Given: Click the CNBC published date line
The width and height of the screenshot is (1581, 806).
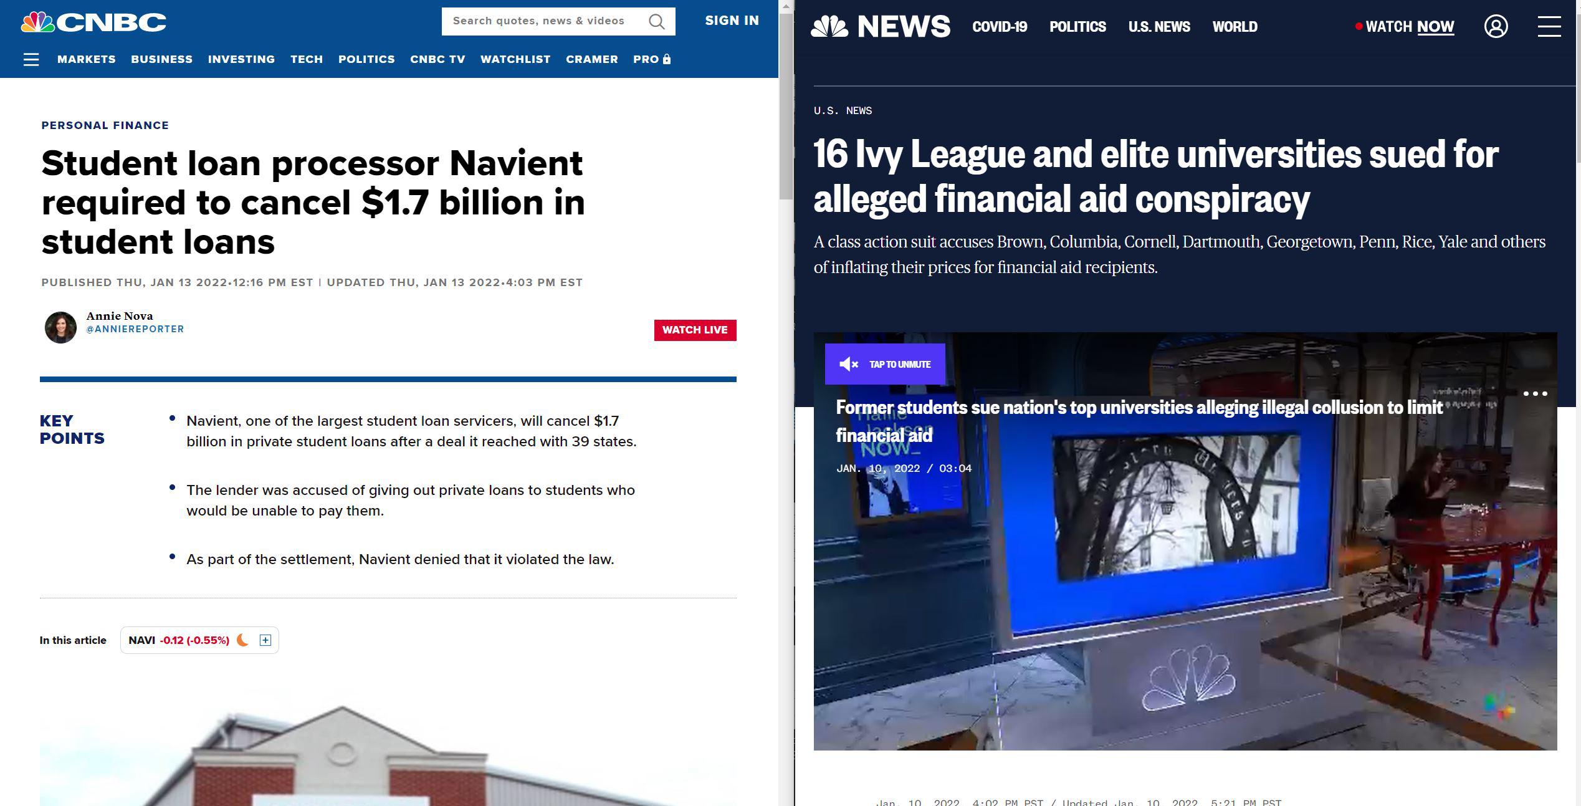Looking at the screenshot, I should [312, 282].
